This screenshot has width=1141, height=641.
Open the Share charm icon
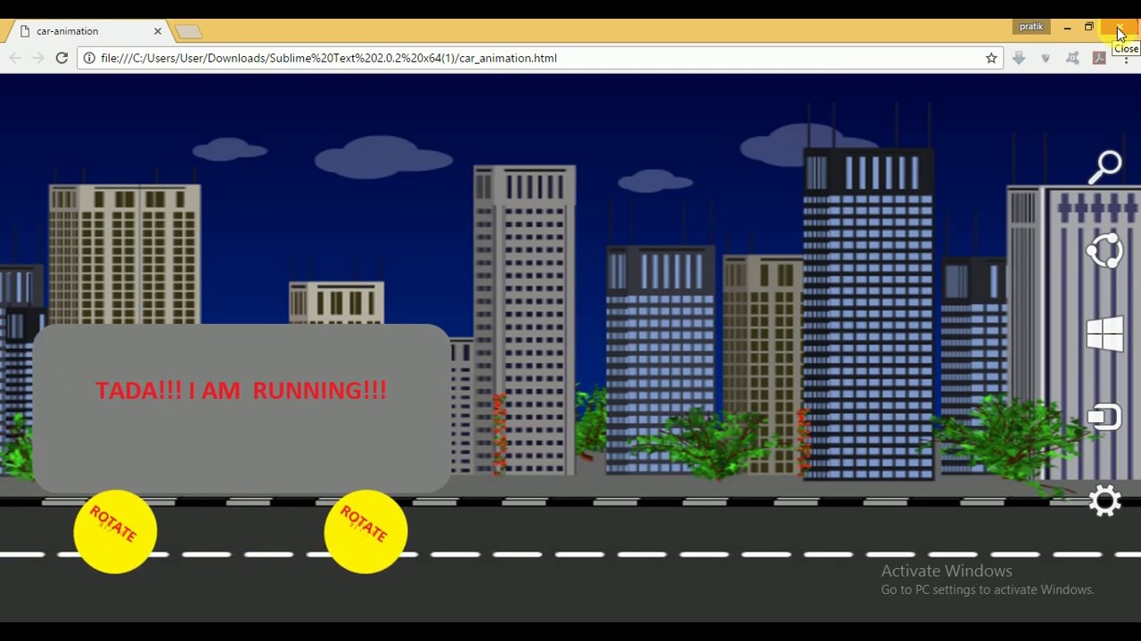tap(1105, 250)
